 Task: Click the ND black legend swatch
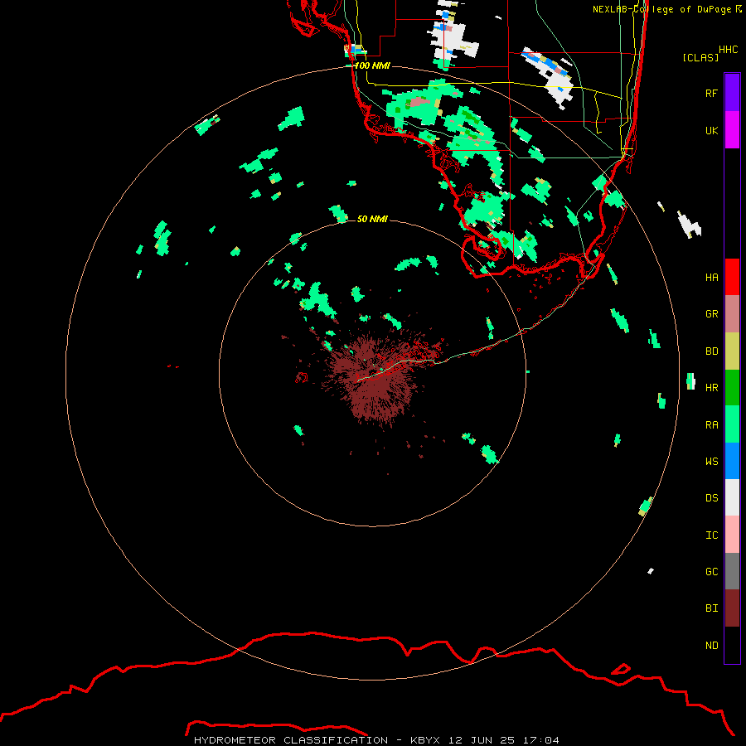tap(732, 645)
